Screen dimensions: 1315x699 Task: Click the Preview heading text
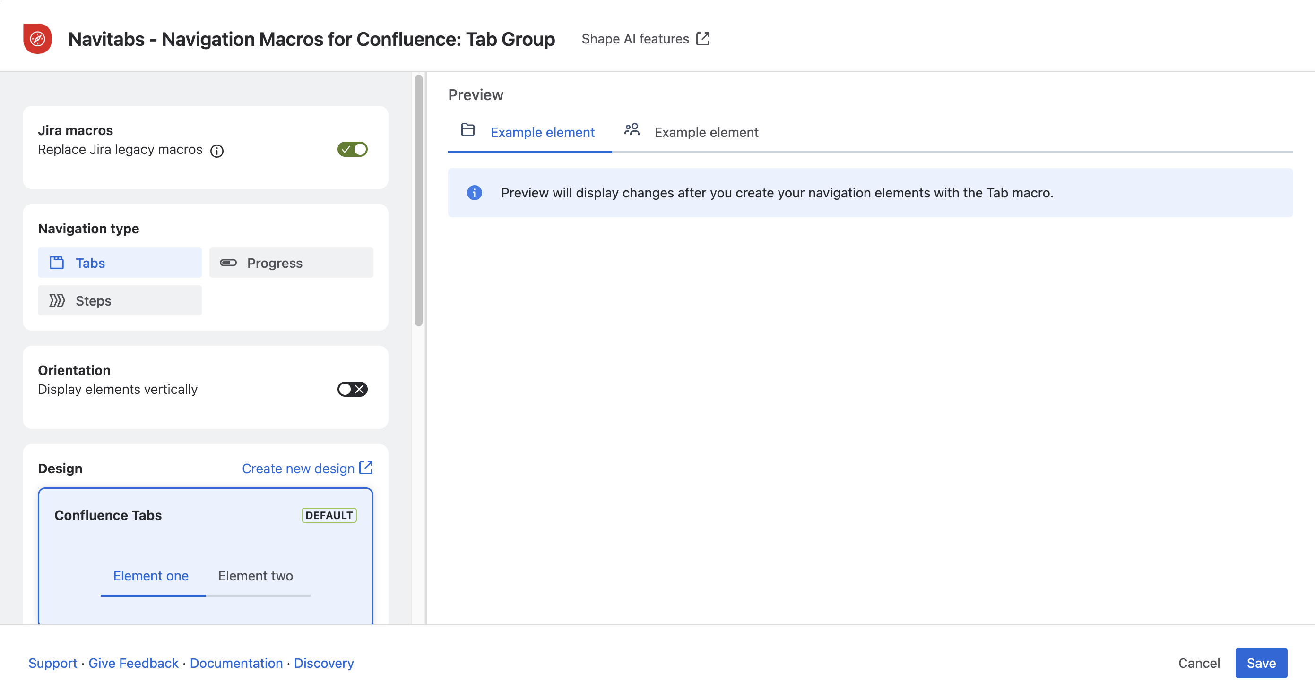click(x=476, y=95)
